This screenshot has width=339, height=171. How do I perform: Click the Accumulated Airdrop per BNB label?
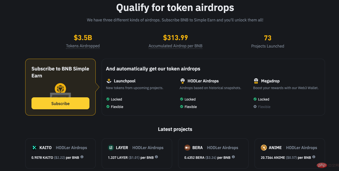[x=175, y=46]
